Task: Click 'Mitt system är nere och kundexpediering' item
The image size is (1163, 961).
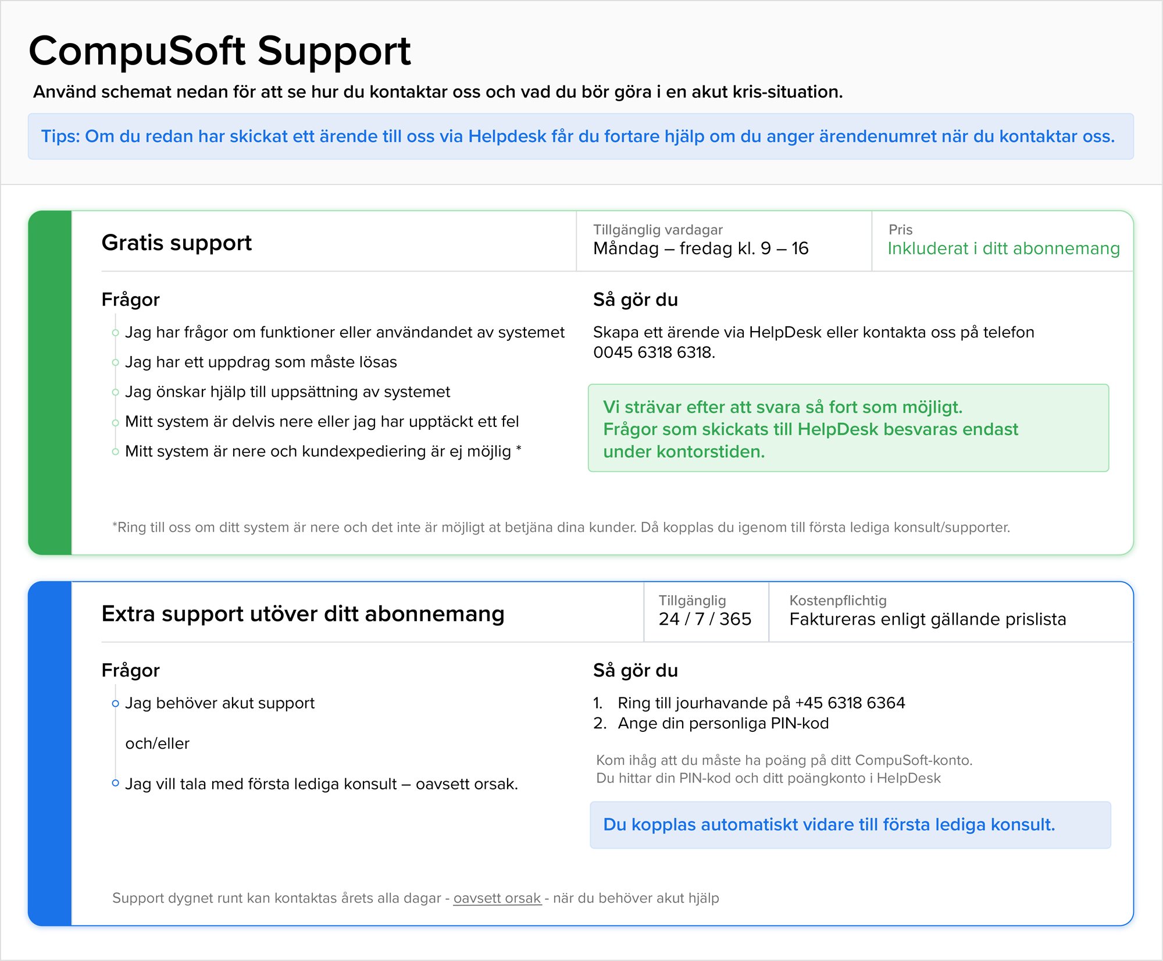Action: [x=323, y=451]
